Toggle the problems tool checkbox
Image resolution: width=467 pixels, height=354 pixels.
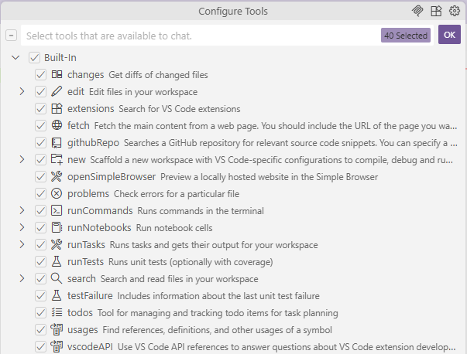click(41, 194)
